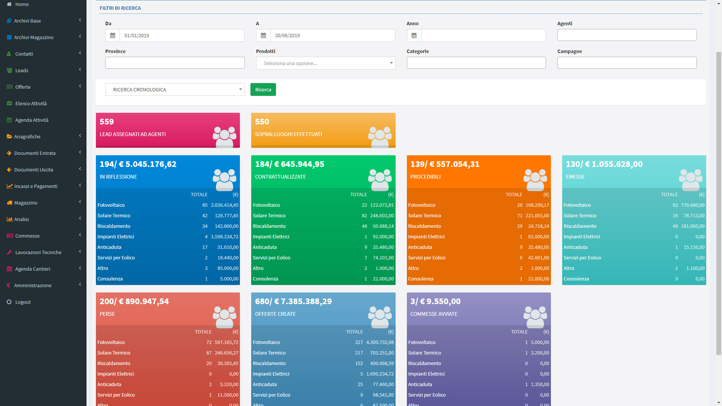Open the Procedibili card header
Screen dimensions: 722x406
pos(479,171)
